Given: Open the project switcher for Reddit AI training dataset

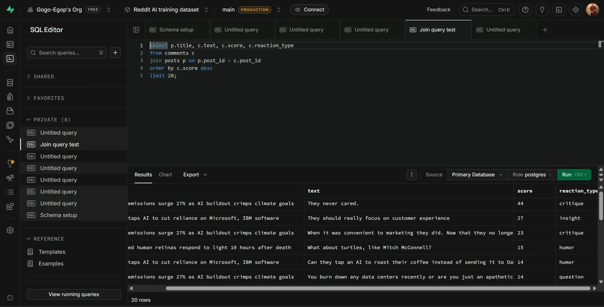Looking at the screenshot, I should (x=206, y=10).
